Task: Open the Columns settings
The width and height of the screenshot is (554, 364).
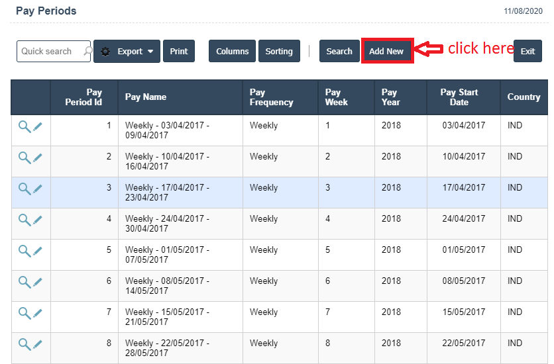Action: (232, 51)
